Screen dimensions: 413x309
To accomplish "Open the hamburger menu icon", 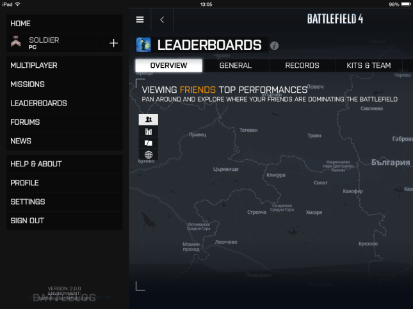I will coord(140,19).
